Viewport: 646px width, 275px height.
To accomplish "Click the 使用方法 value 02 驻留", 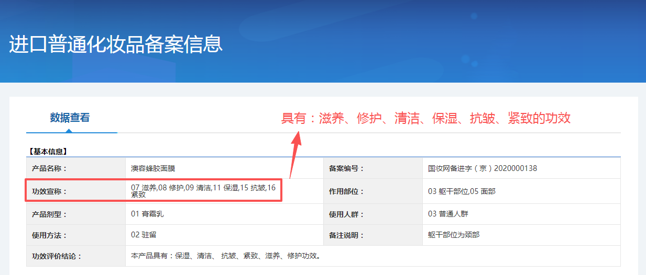I will tap(144, 235).
